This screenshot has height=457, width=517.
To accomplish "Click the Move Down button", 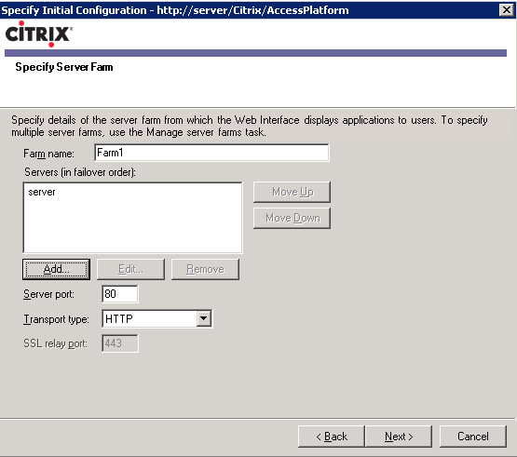I will click(292, 218).
